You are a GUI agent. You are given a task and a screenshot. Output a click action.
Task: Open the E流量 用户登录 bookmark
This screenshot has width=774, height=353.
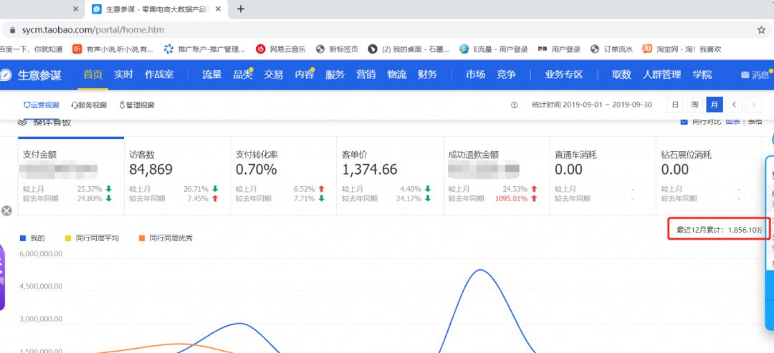(493, 49)
